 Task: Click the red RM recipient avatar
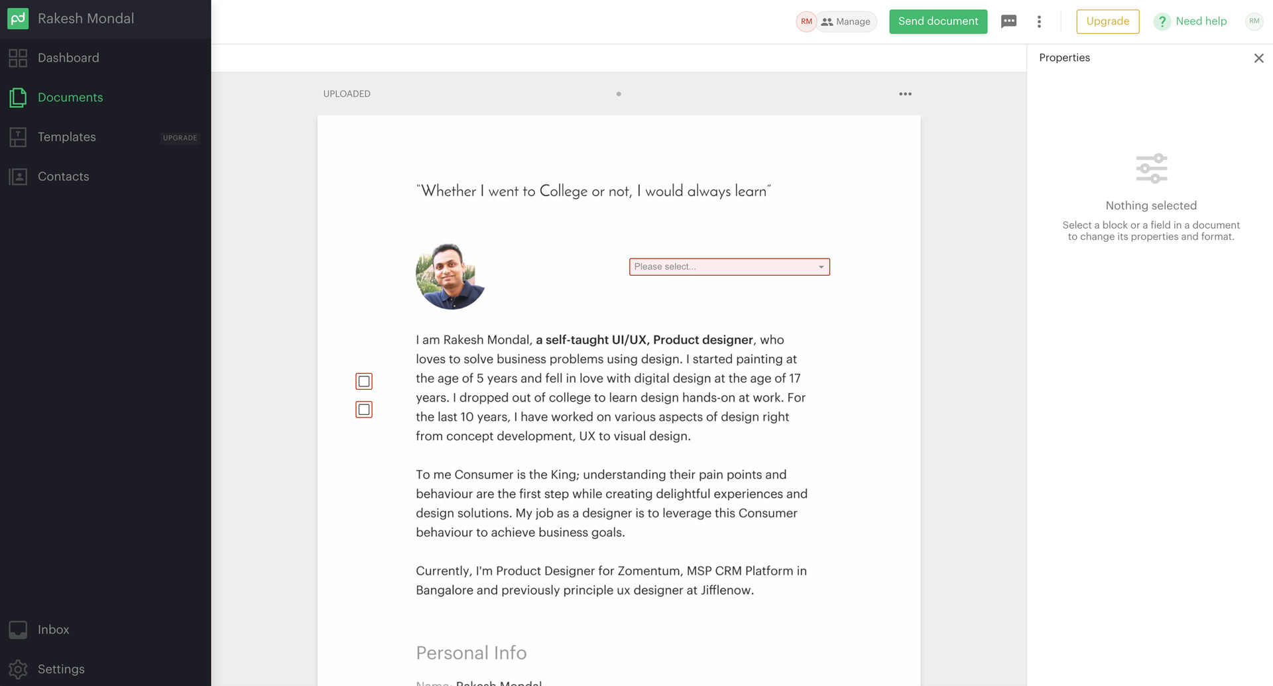[x=806, y=22]
